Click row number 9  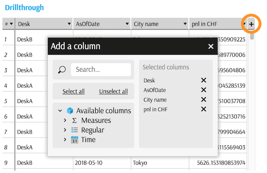[6, 163]
